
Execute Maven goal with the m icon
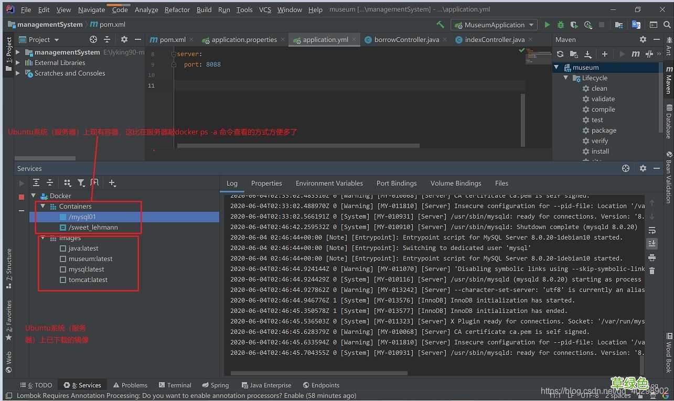(636, 54)
